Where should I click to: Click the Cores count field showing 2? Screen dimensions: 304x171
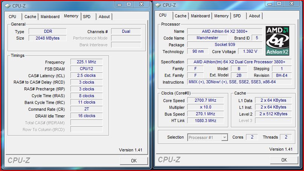(252, 137)
